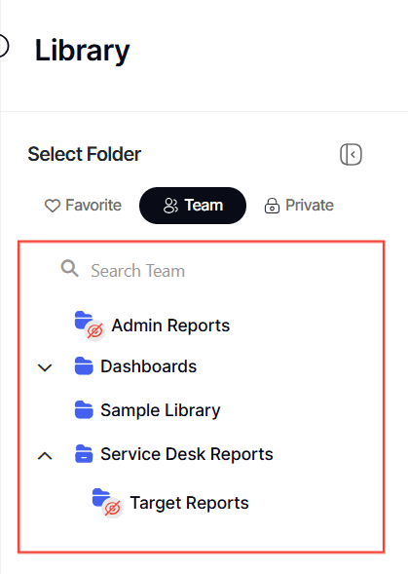Click the Service Desk Reports open folder icon
408x574 pixels.
point(84,454)
